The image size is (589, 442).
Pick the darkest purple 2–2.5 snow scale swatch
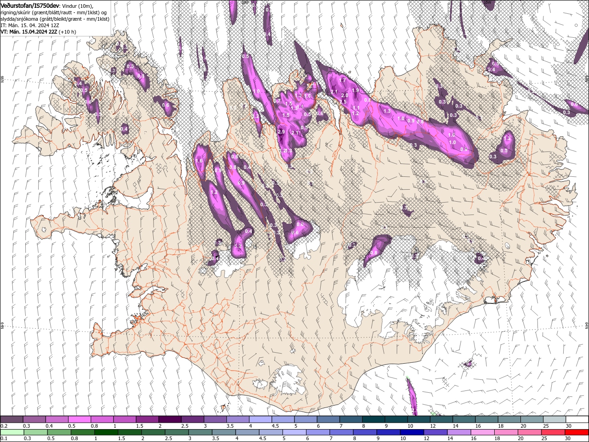169,419
